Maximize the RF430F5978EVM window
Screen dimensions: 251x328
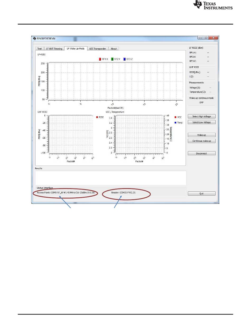[206, 38]
